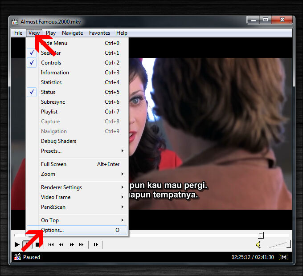Expand the Renderer Settings submenu
This screenshot has height=276, width=303.
pos(77,187)
